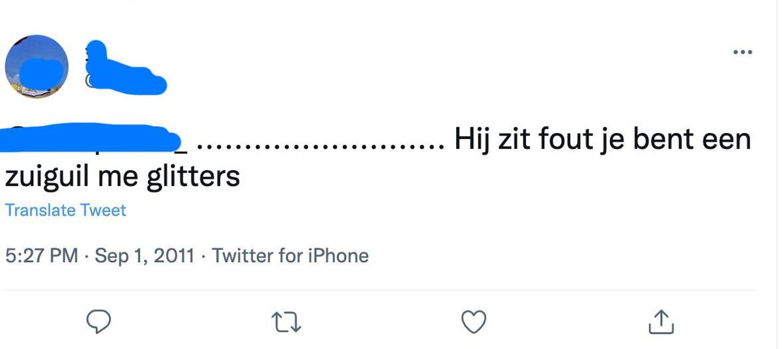Click the 5:27 PM timestamp

[42, 255]
